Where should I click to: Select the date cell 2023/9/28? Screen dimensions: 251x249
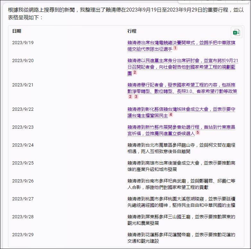[23, 217]
